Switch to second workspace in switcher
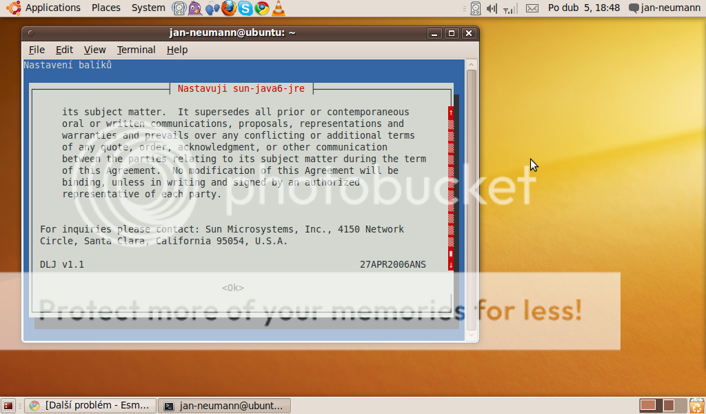The image size is (706, 414). [668, 406]
